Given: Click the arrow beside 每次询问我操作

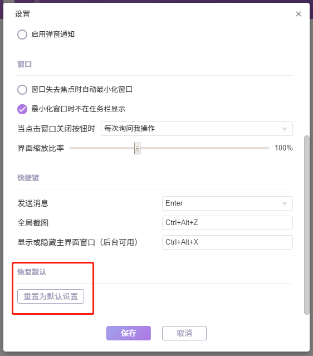Looking at the screenshot, I should click(x=285, y=129).
